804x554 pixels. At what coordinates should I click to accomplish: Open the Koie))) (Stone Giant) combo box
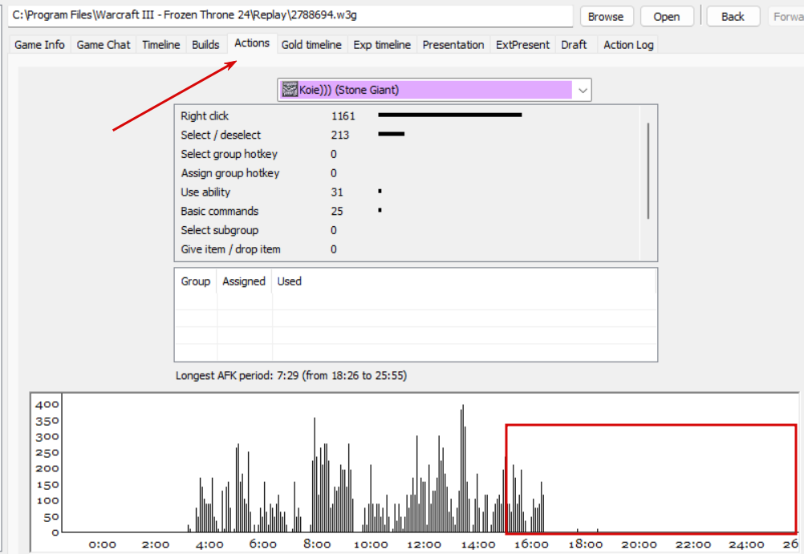click(x=434, y=90)
